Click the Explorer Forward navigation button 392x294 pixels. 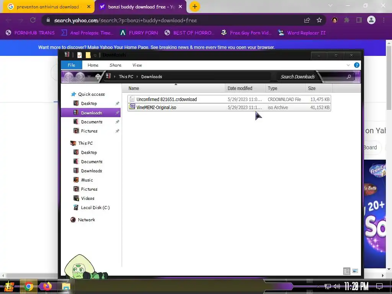click(x=80, y=77)
